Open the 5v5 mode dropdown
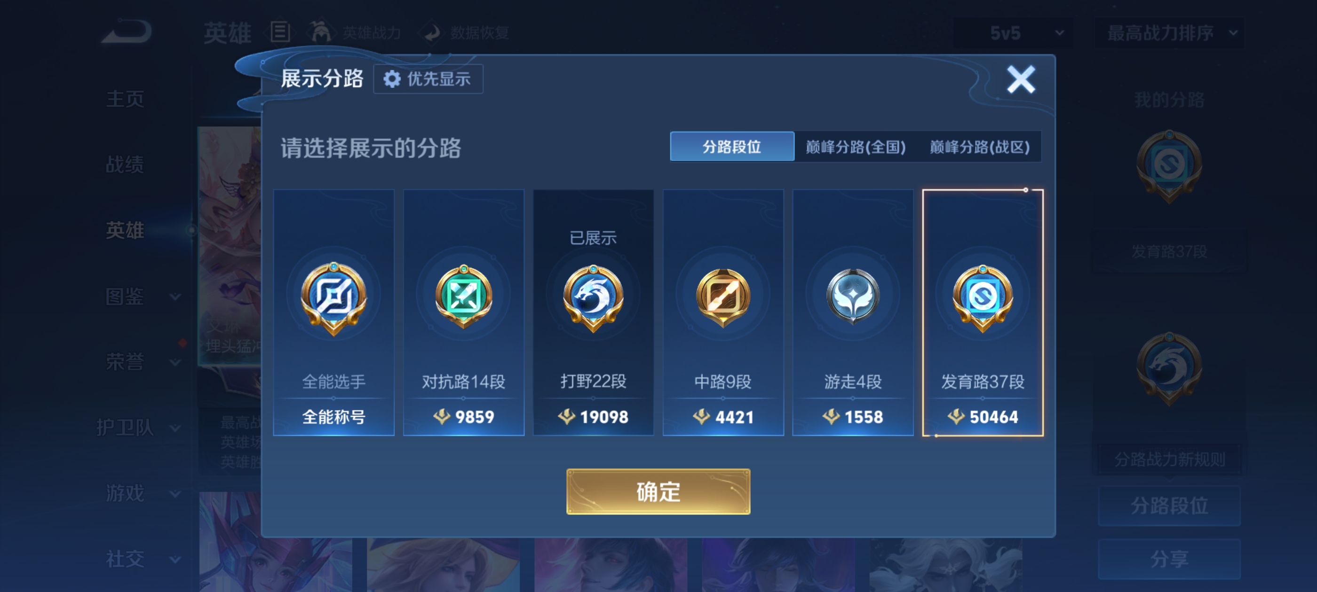 point(1013,33)
